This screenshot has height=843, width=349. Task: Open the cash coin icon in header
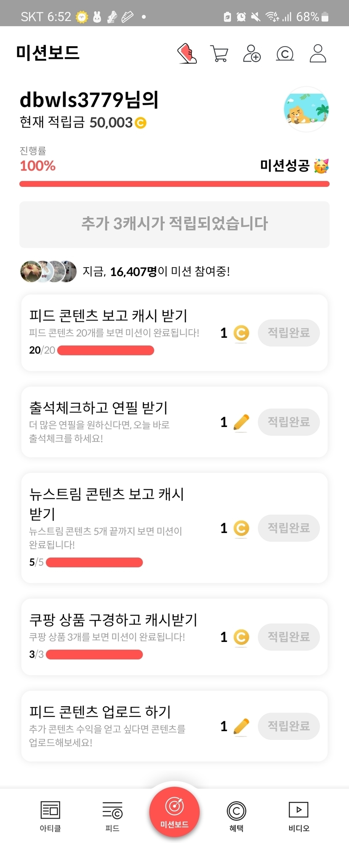pyautogui.click(x=285, y=53)
